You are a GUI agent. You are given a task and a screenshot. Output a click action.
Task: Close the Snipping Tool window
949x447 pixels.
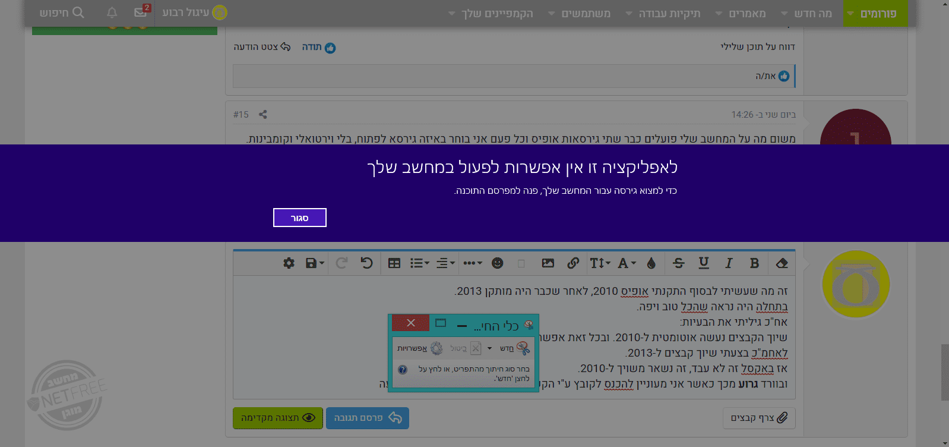click(x=411, y=323)
